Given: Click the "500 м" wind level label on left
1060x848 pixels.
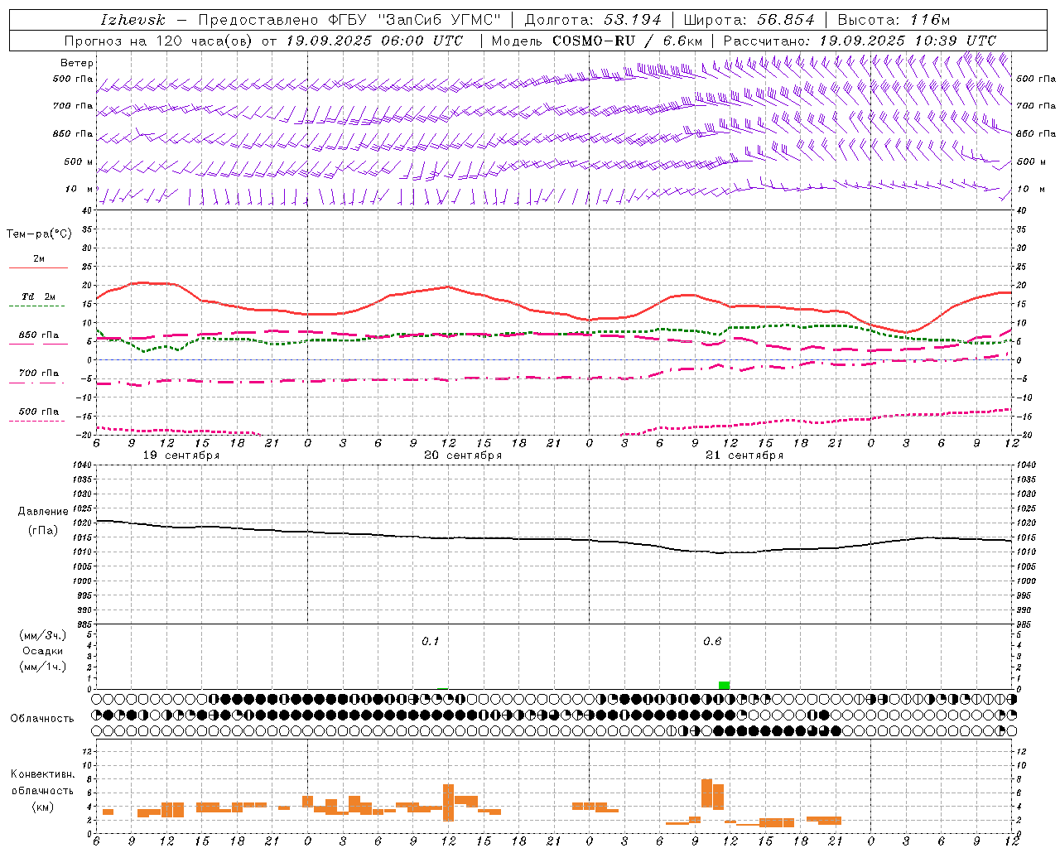Looking at the screenshot, I should (x=79, y=162).
